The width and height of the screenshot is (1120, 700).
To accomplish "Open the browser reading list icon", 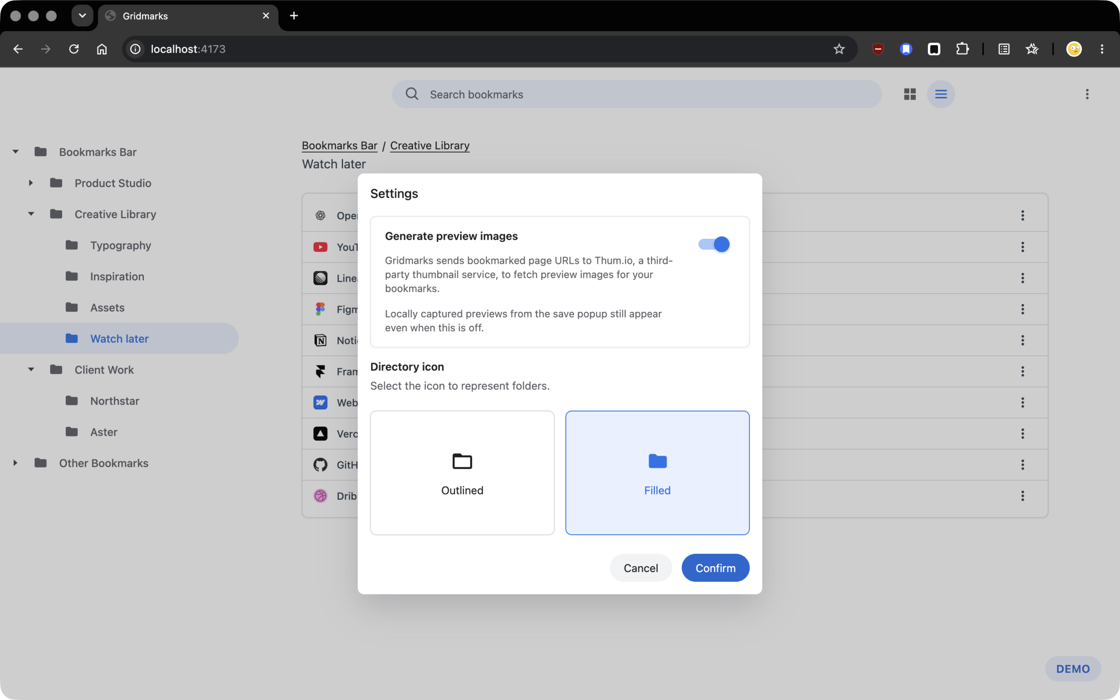I will (1004, 49).
